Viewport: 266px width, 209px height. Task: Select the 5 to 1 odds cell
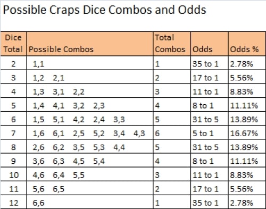(x=210, y=132)
